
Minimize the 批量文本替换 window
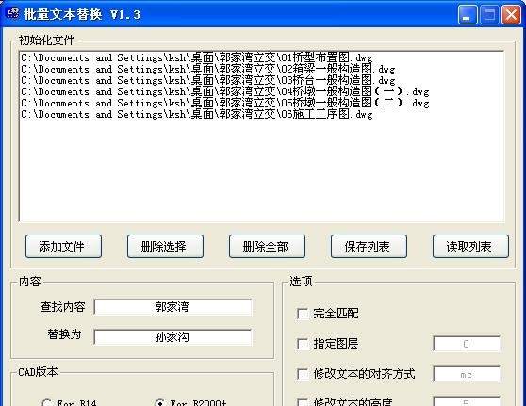click(468, 14)
